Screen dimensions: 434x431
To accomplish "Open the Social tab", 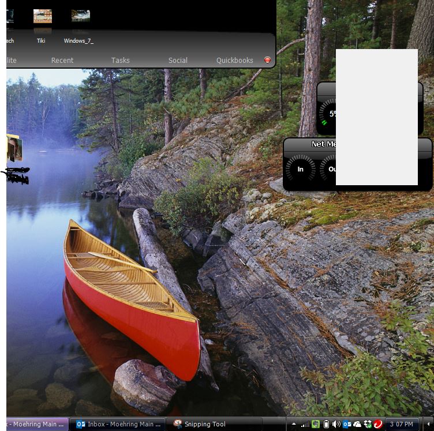I will point(178,60).
